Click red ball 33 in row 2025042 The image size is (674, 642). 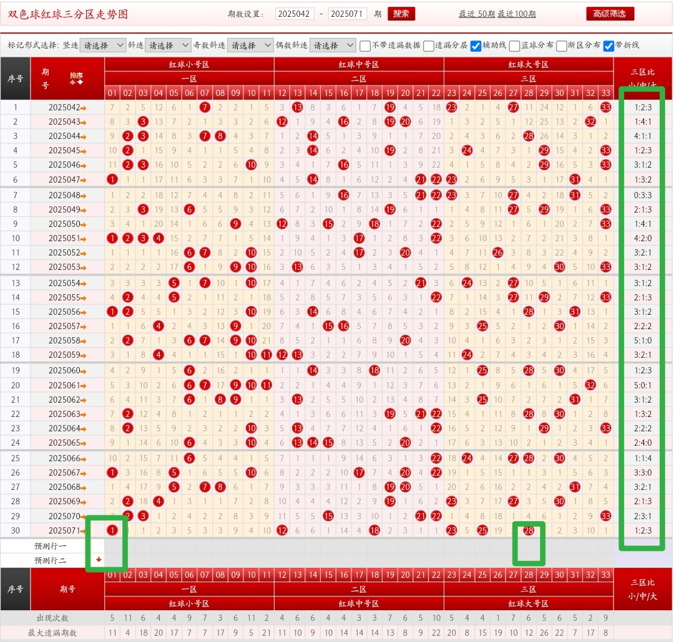[605, 107]
